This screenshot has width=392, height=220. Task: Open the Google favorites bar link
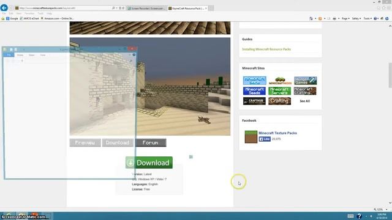(x=12, y=18)
